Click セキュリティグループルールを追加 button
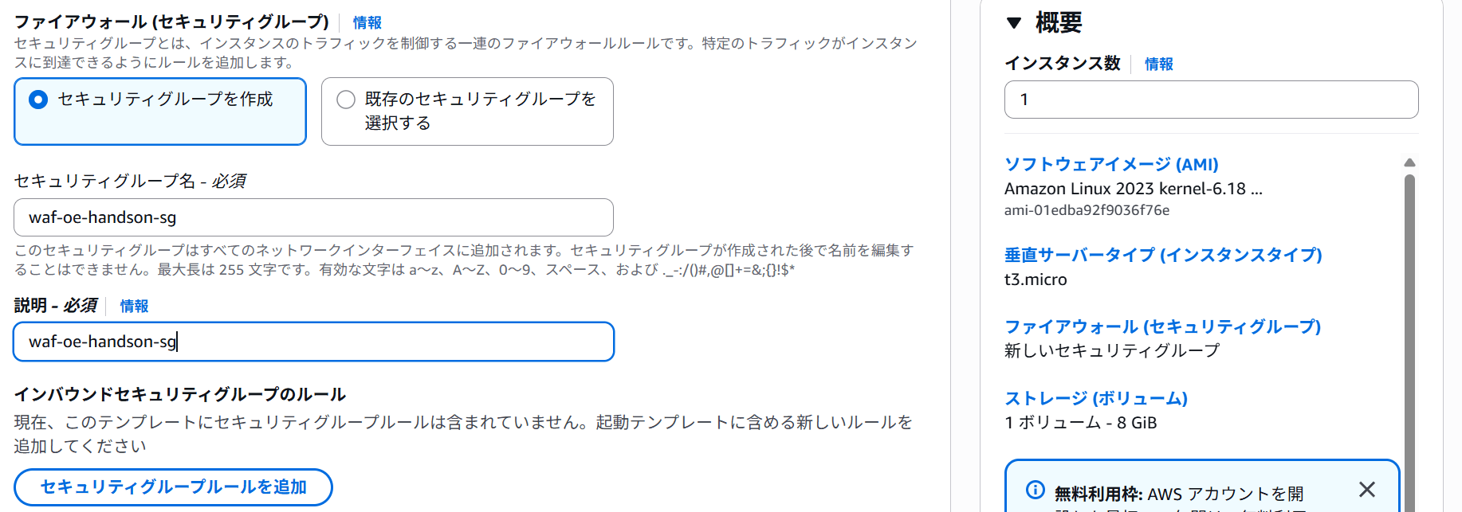This screenshot has width=1462, height=512. (173, 487)
